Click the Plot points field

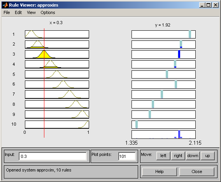pyautogui.click(x=127, y=156)
